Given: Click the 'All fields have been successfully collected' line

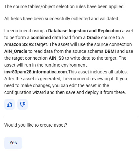Looking at the screenshot, I should tap(62, 19).
